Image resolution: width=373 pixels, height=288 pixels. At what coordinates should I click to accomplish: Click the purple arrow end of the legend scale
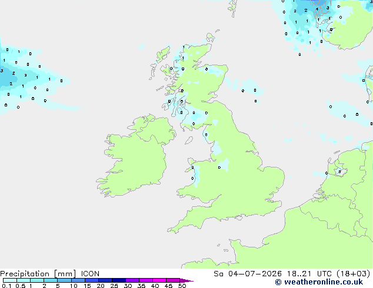coord(186,280)
